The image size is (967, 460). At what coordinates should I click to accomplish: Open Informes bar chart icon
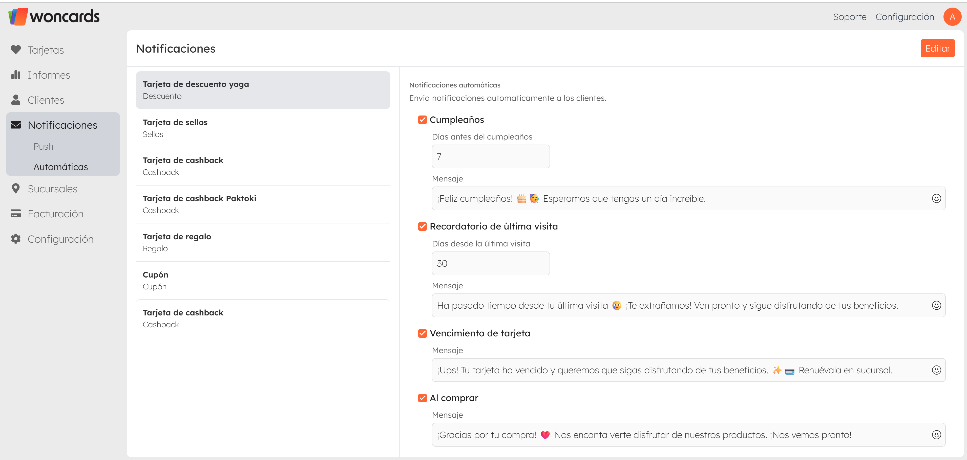(x=16, y=75)
